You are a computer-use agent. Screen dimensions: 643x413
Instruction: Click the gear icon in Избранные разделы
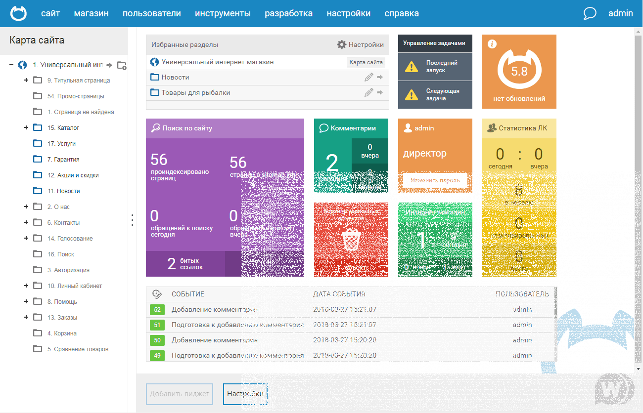pyautogui.click(x=341, y=44)
